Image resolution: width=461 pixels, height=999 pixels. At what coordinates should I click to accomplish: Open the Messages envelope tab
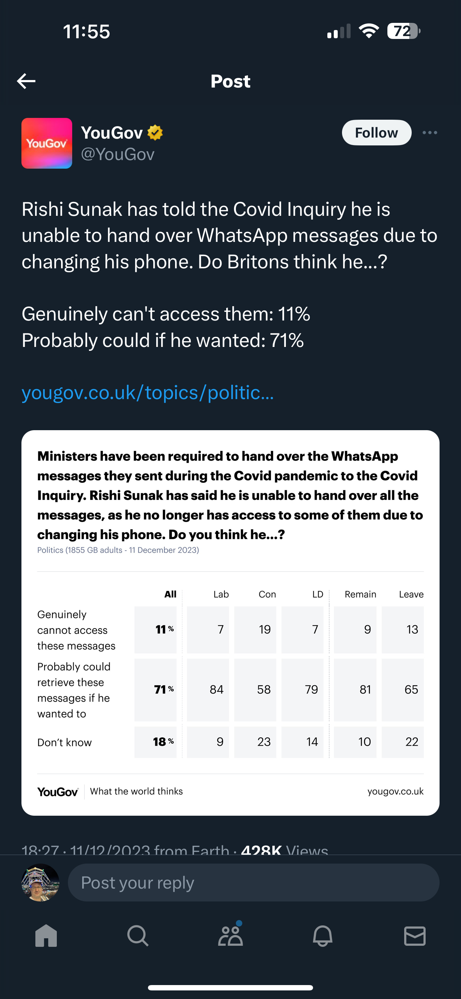click(415, 936)
